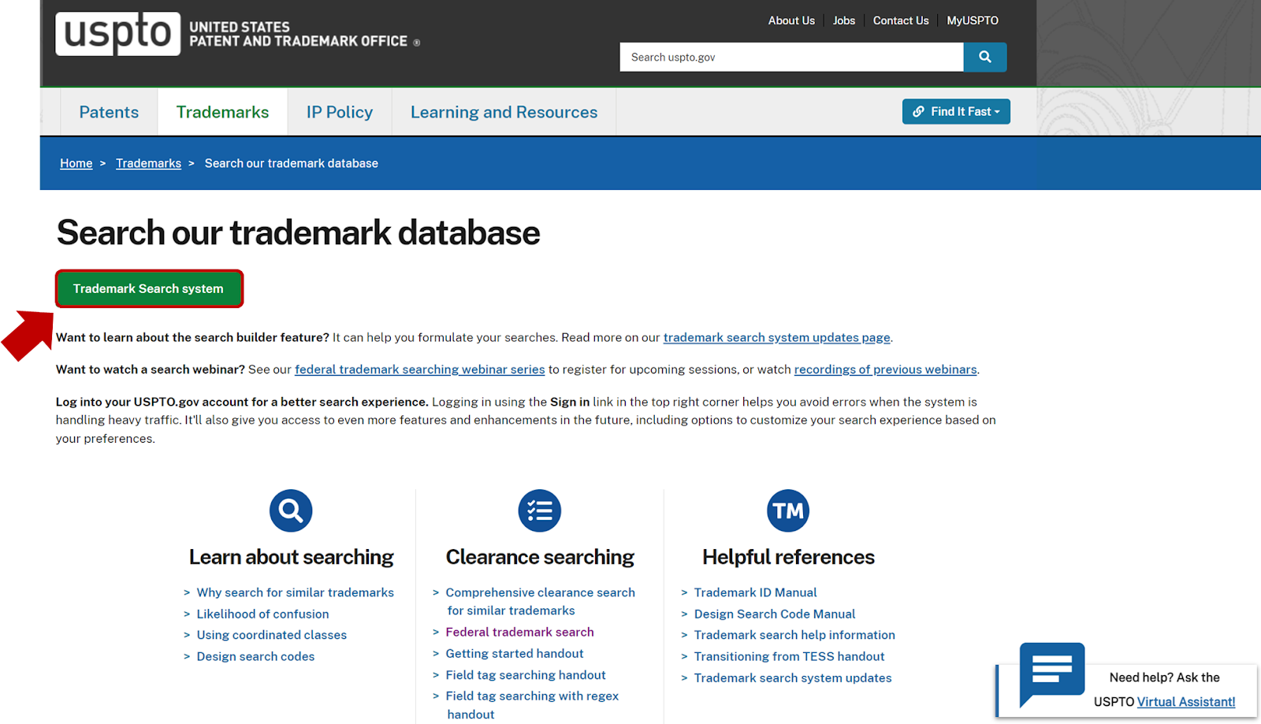Click the USPTO Virtual Assistant link
This screenshot has height=724, width=1261.
[1185, 702]
